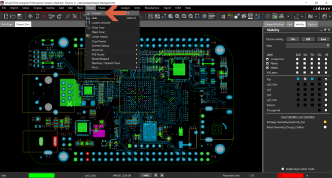332x178 pixels.
Task: Click the Unfix crossed pushpin icon
Action: point(75,16)
